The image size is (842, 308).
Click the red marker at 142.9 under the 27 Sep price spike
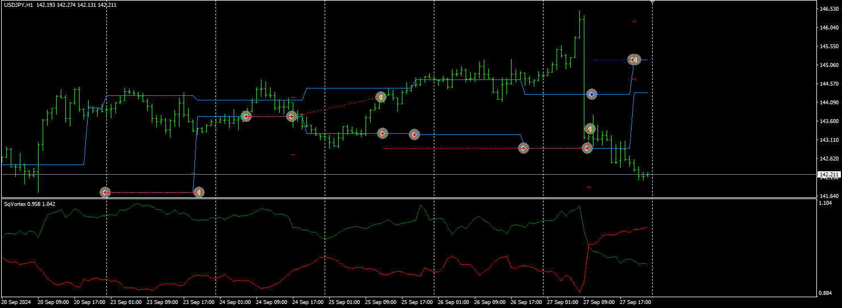(587, 148)
